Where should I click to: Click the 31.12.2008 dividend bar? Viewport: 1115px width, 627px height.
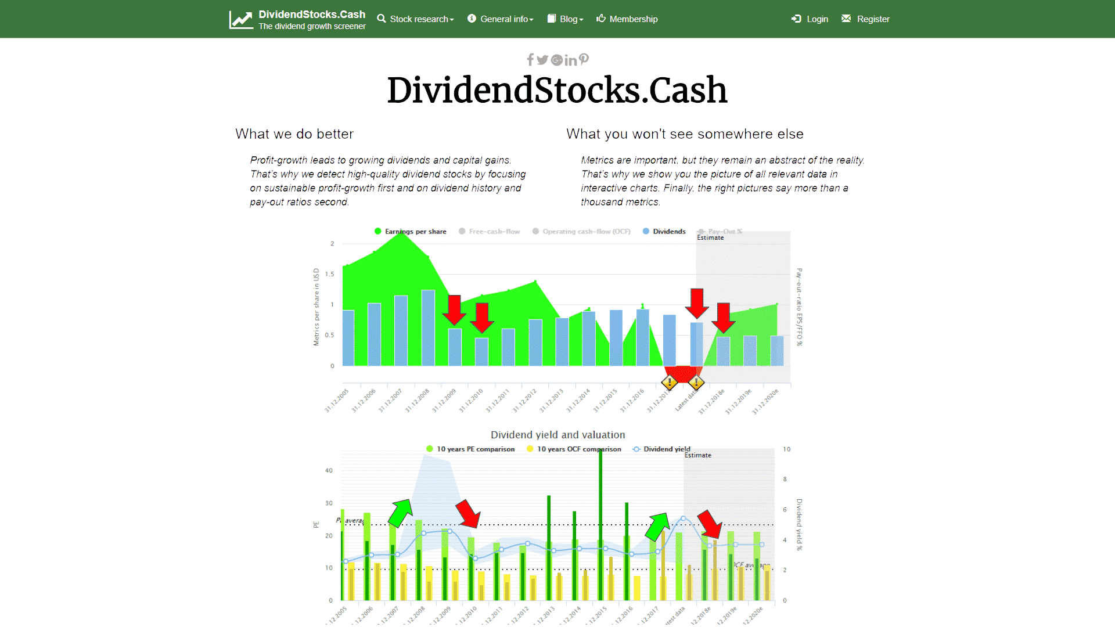coord(428,328)
